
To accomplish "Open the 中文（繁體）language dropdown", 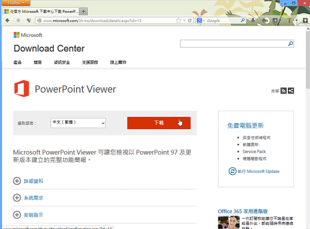I will [78, 123].
